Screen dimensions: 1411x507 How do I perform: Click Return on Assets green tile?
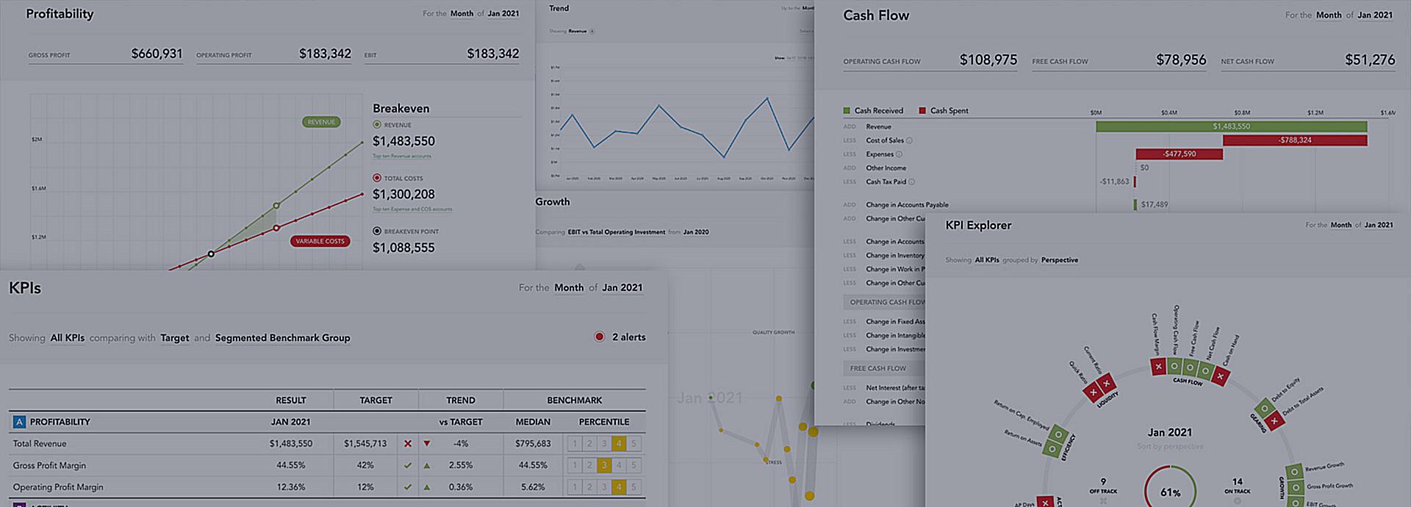click(x=1052, y=448)
